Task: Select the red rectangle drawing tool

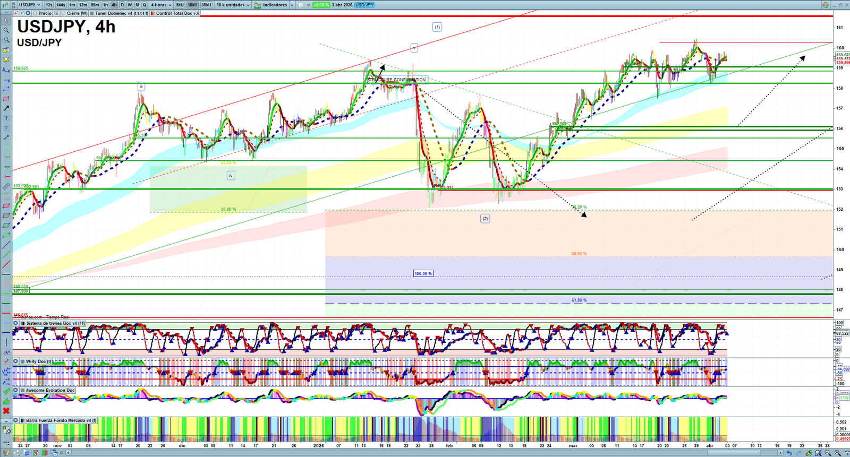Action: click(x=6, y=99)
